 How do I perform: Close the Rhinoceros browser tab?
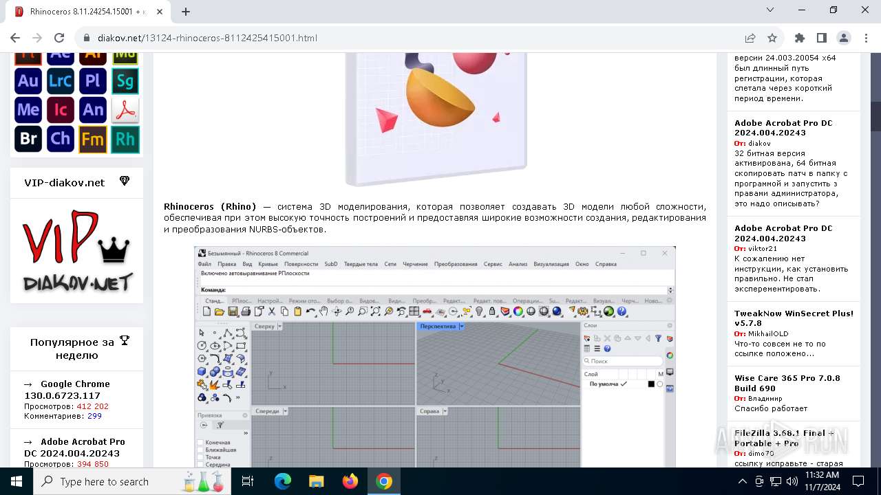coord(161,12)
